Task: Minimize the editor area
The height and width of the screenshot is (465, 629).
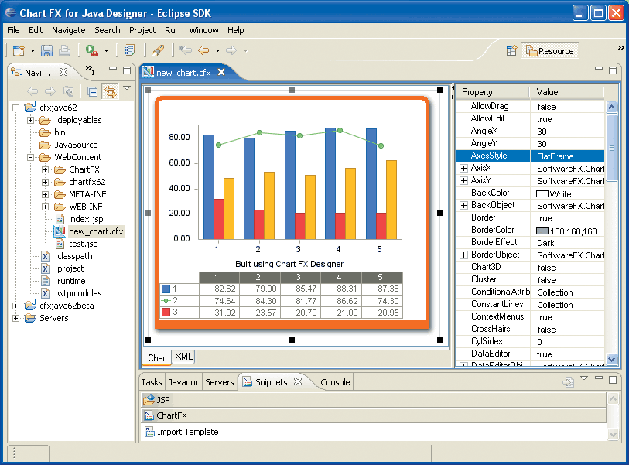Action: click(599, 69)
